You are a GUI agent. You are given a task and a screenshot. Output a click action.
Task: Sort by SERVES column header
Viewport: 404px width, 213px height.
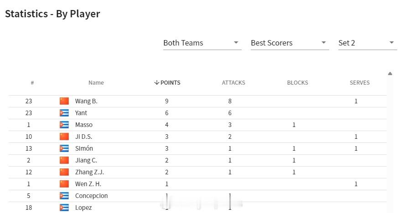click(360, 82)
